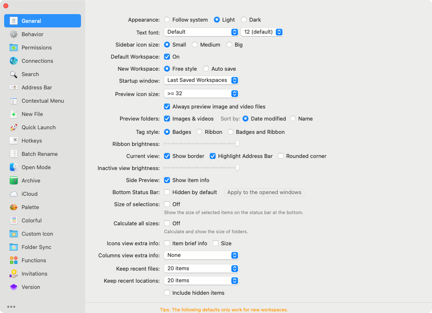The width and height of the screenshot is (432, 313).
Task: Select the Dark appearance option
Action: coord(244,20)
